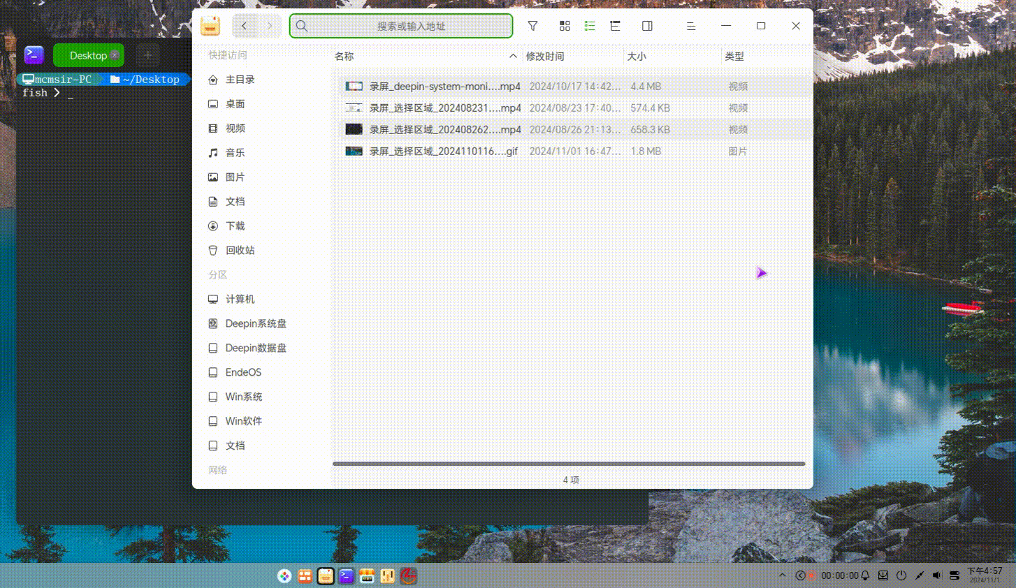Viewport: 1016px width, 588px height.
Task: Open the filter funnel icon in toolbar
Action: (532, 26)
